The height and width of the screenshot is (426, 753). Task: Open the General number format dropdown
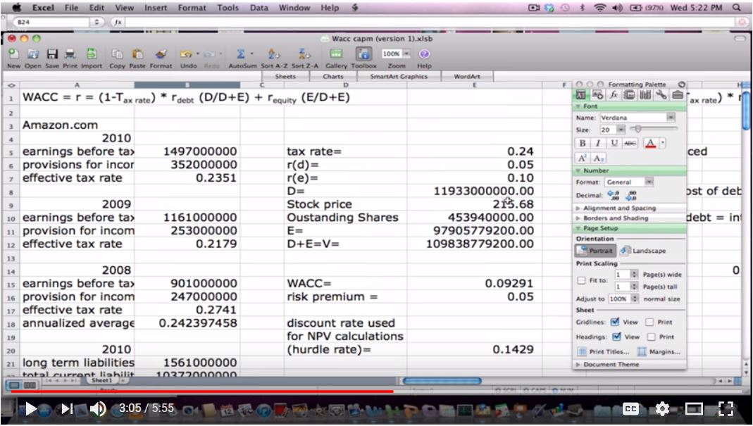pos(649,182)
